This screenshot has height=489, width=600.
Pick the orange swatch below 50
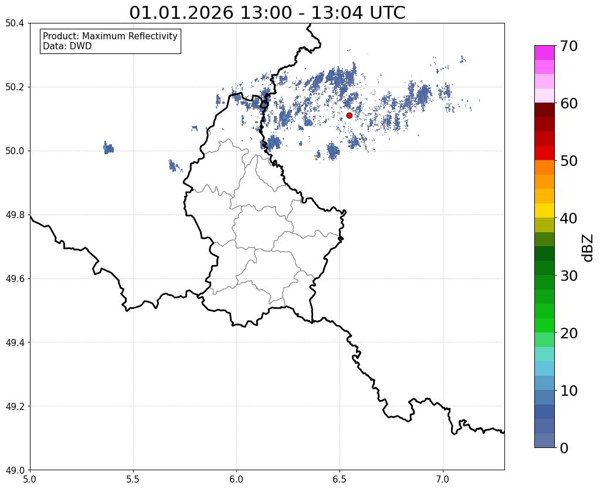click(544, 168)
